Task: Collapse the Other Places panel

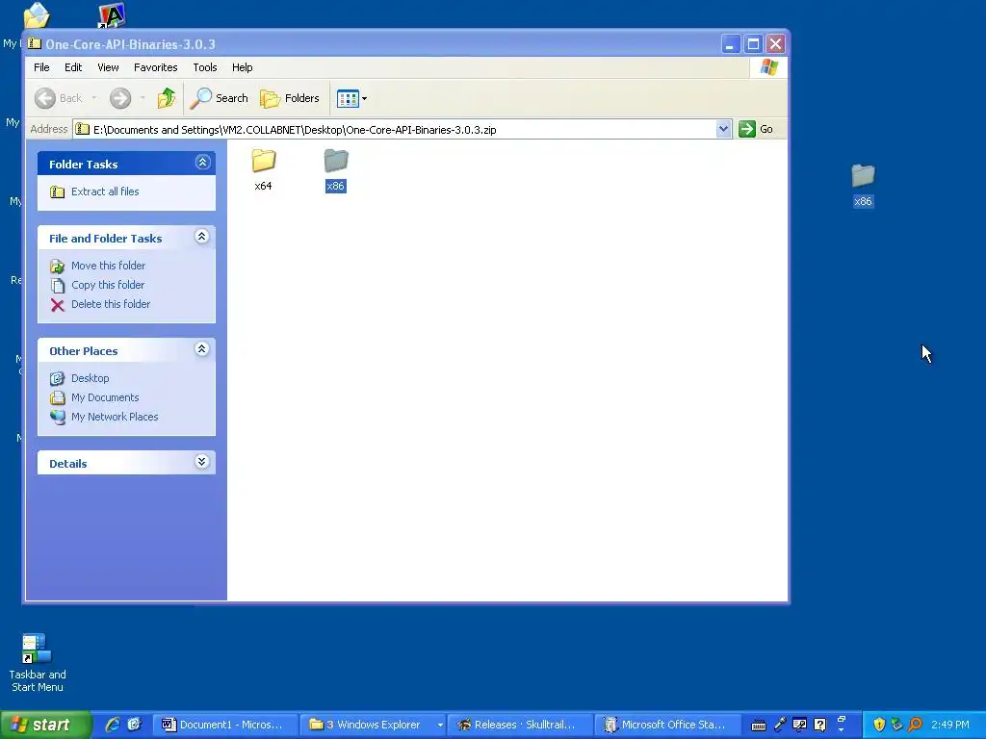Action: [202, 349]
